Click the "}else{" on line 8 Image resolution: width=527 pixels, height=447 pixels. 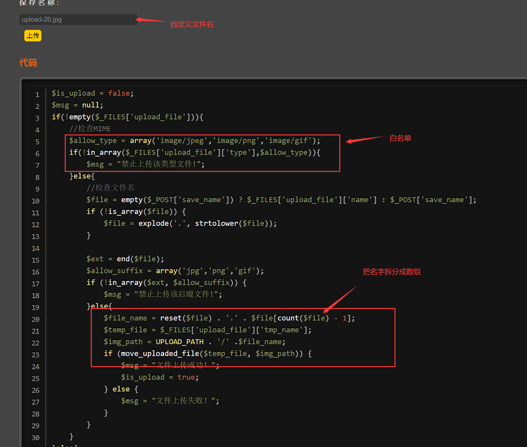82,176
